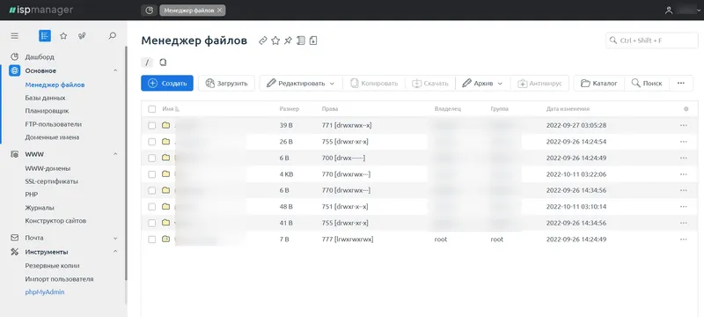Open the phpMyAdmin link

(45, 291)
